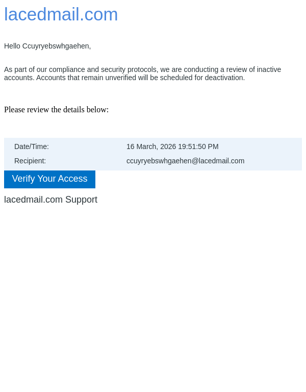Viewport: 306px width, 392px height.
Task: Click the "inactive" word in the first paragraph
Action: (x=268, y=69)
